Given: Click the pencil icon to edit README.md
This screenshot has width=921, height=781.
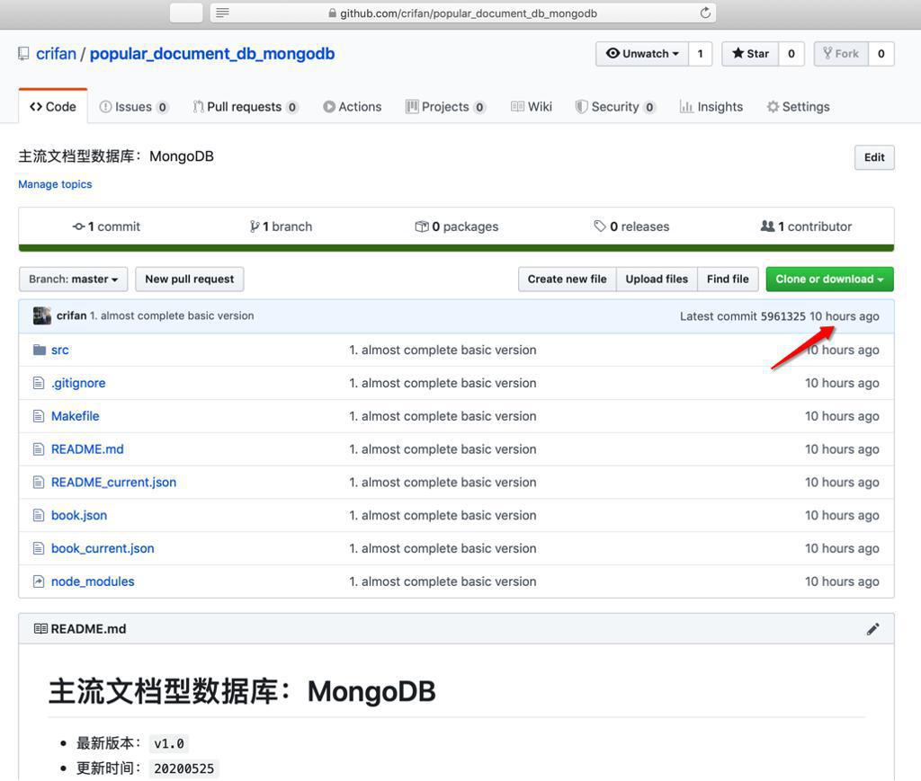Looking at the screenshot, I should click(x=872, y=628).
